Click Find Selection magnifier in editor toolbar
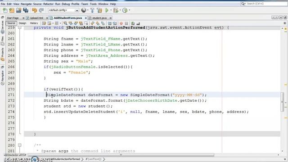 tap(65, 23)
